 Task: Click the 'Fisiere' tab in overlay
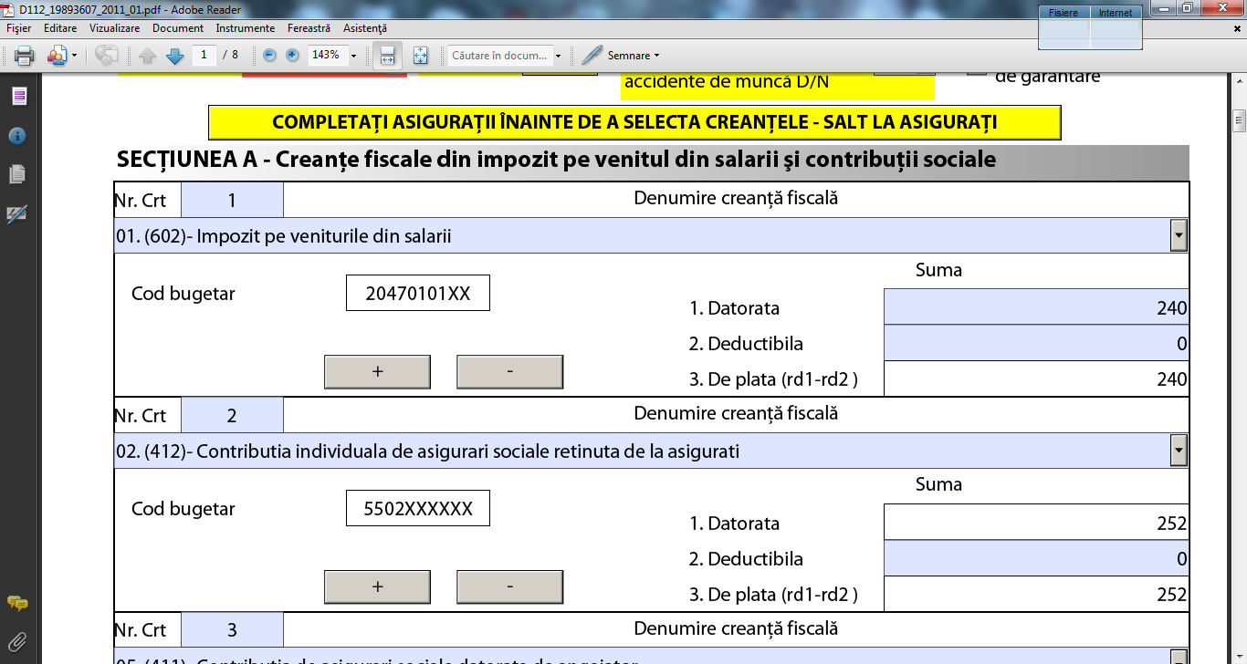click(1064, 13)
